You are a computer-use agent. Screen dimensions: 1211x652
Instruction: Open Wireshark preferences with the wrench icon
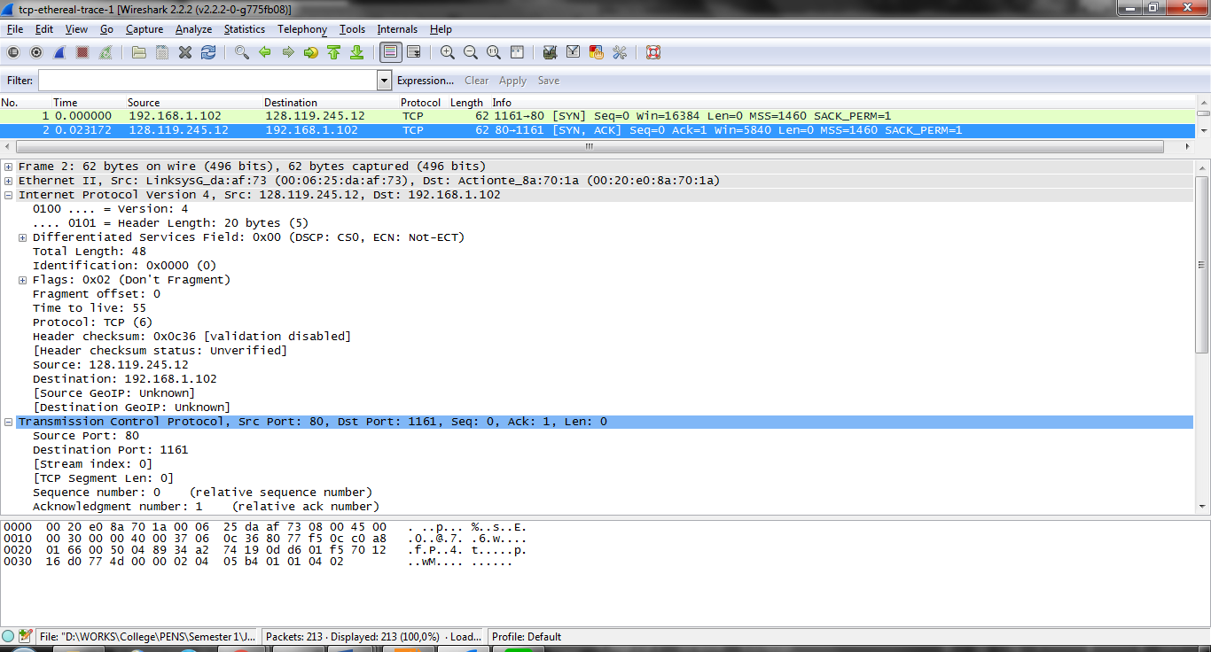620,52
